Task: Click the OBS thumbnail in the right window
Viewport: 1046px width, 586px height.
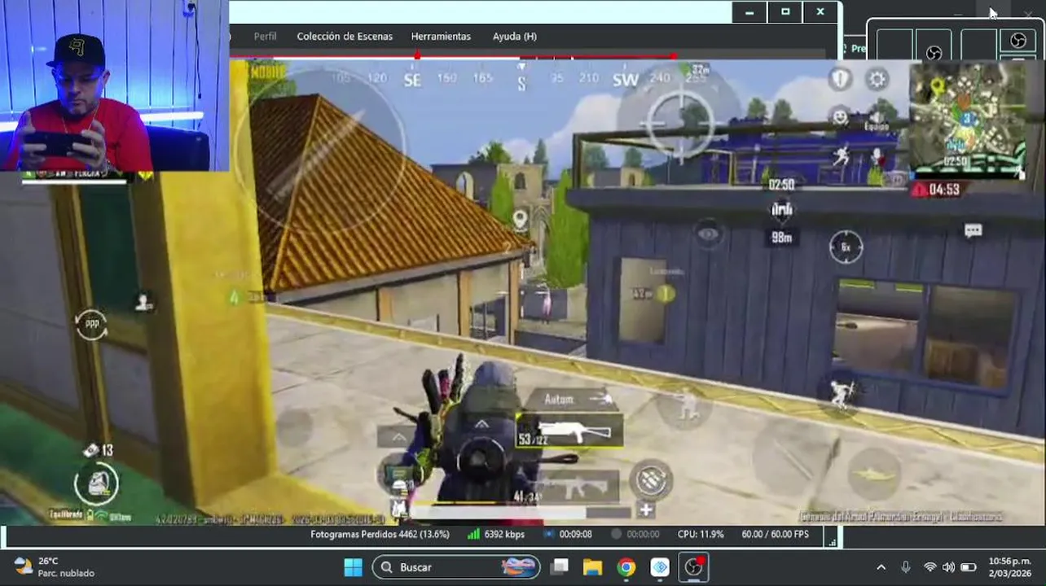Action: click(1017, 41)
